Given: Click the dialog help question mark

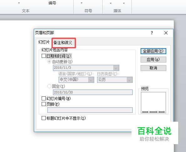Looking at the screenshot, I should (x=152, y=33).
